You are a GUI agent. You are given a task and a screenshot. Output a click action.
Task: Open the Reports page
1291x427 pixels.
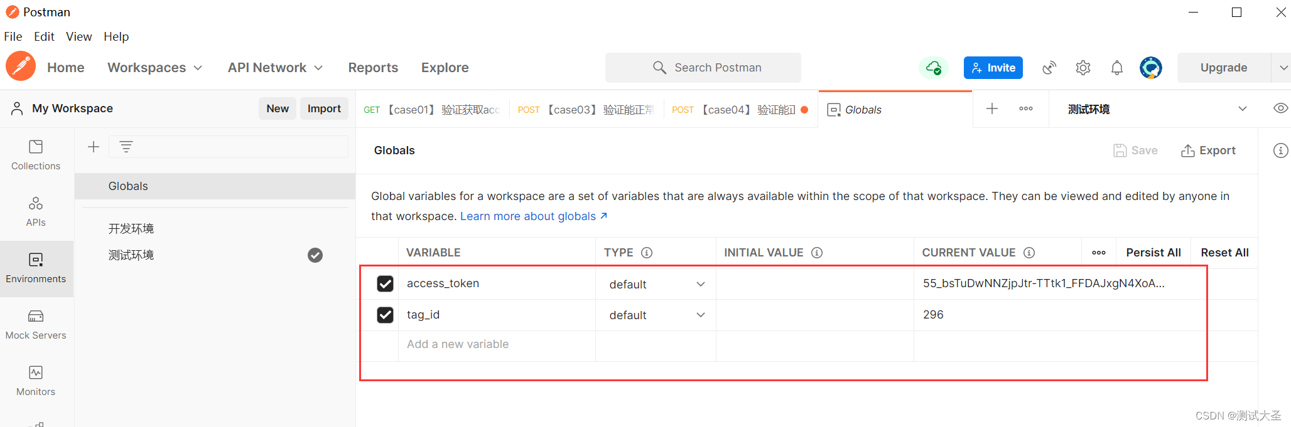pyautogui.click(x=373, y=68)
